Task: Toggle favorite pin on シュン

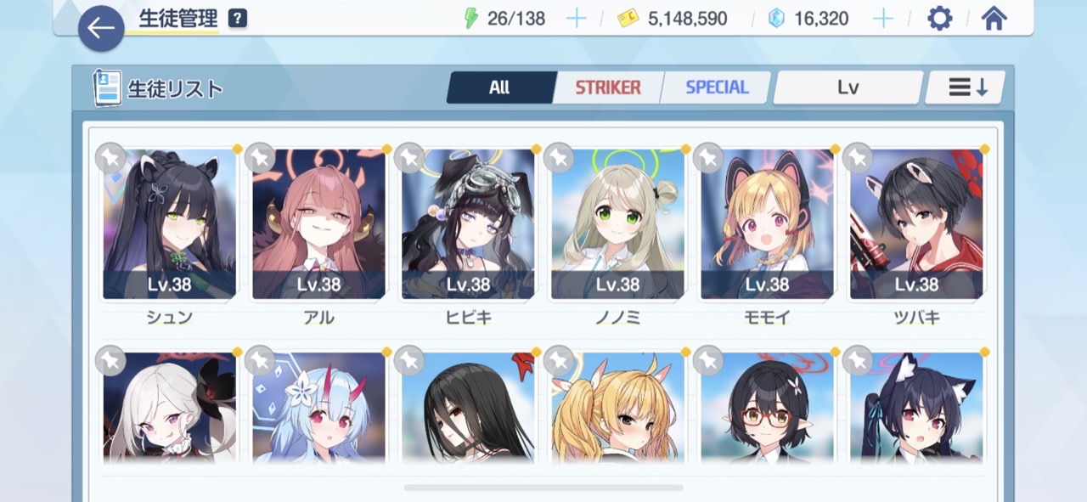Action: point(110,158)
